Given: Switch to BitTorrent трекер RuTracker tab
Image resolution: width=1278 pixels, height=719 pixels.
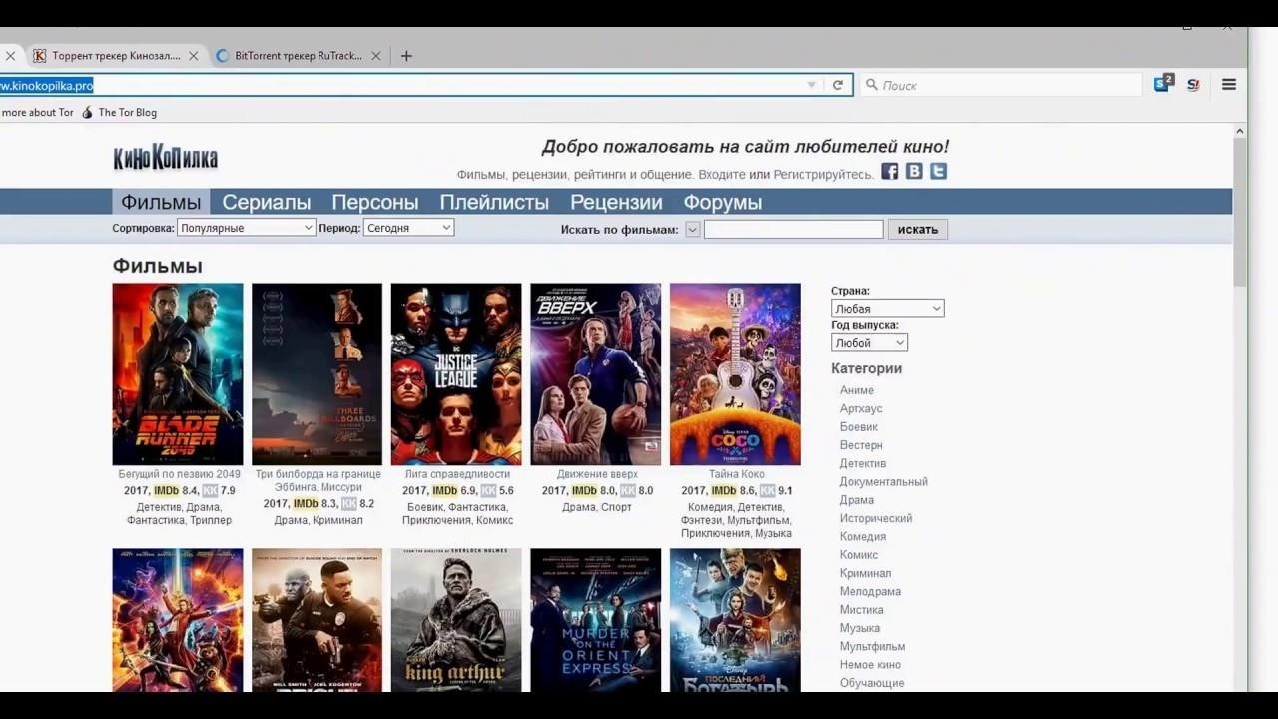Looking at the screenshot, I should pos(299,56).
